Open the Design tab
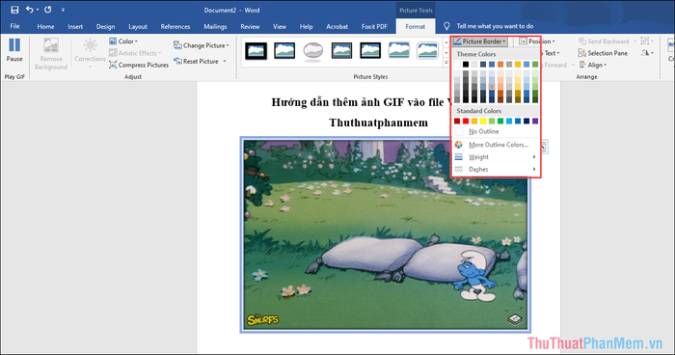The width and height of the screenshot is (675, 355). (x=105, y=26)
